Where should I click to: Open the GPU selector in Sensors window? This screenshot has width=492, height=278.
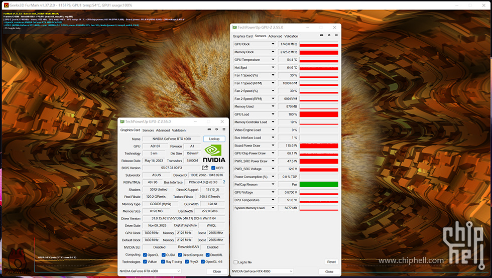[262, 271]
